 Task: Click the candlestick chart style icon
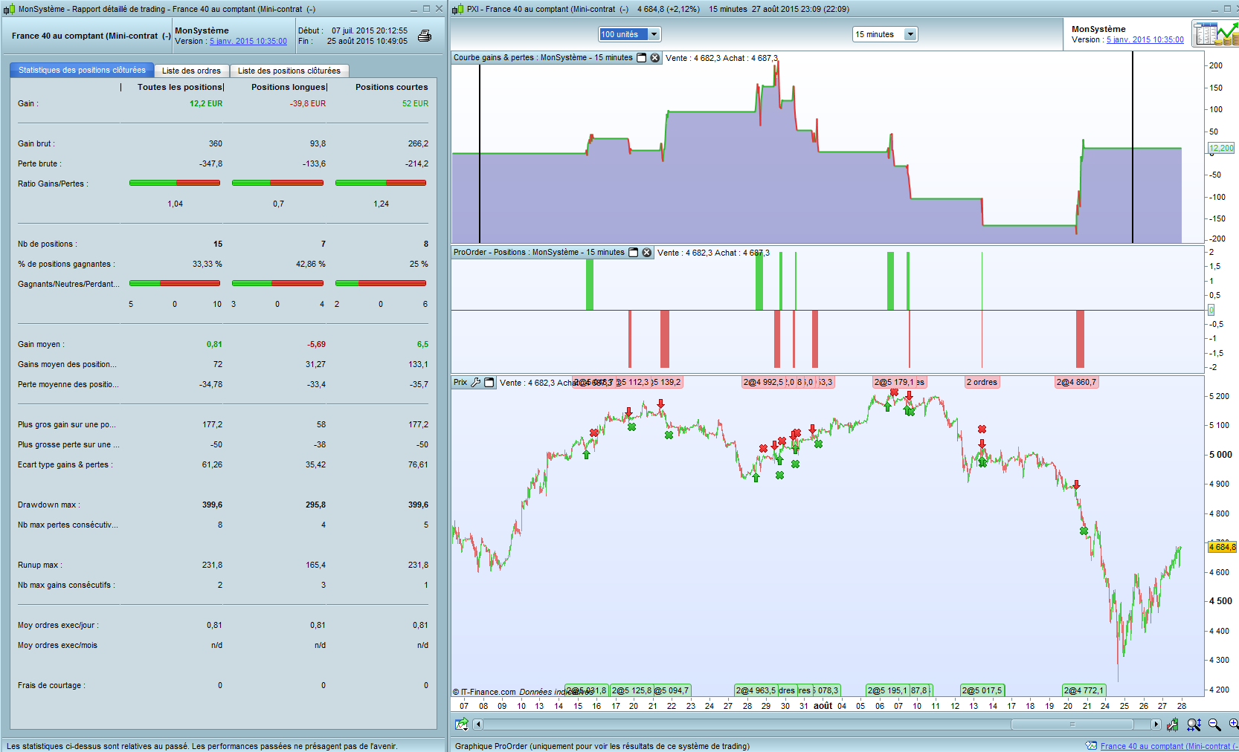[1173, 725]
